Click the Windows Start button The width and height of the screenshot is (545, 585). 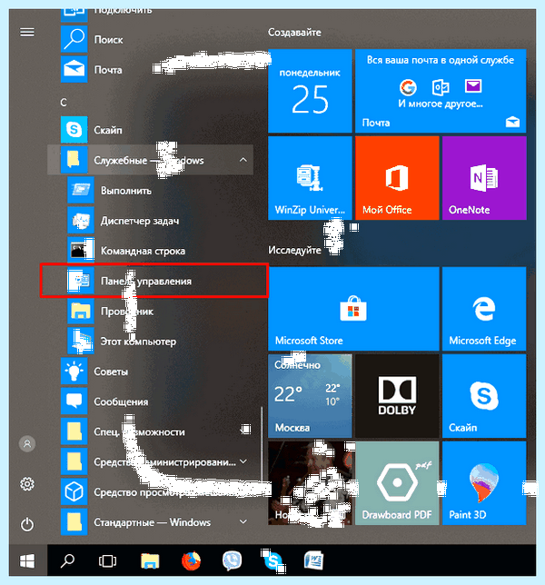click(x=27, y=560)
